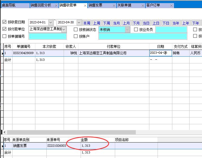Click the horizontal scrollbar left arrow
Image resolution: width=202 pixels, height=158 pixels.
coord(5,132)
